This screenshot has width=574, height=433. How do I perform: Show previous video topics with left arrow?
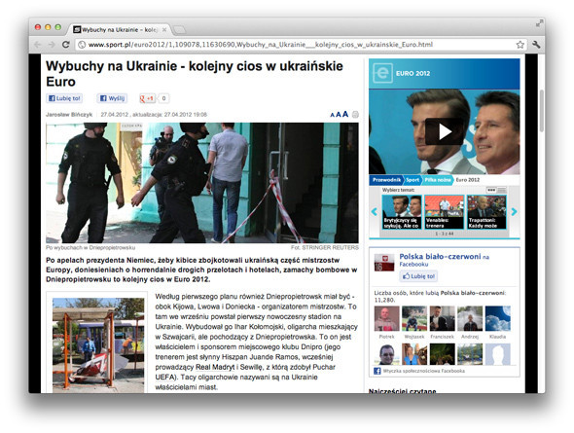click(x=375, y=211)
